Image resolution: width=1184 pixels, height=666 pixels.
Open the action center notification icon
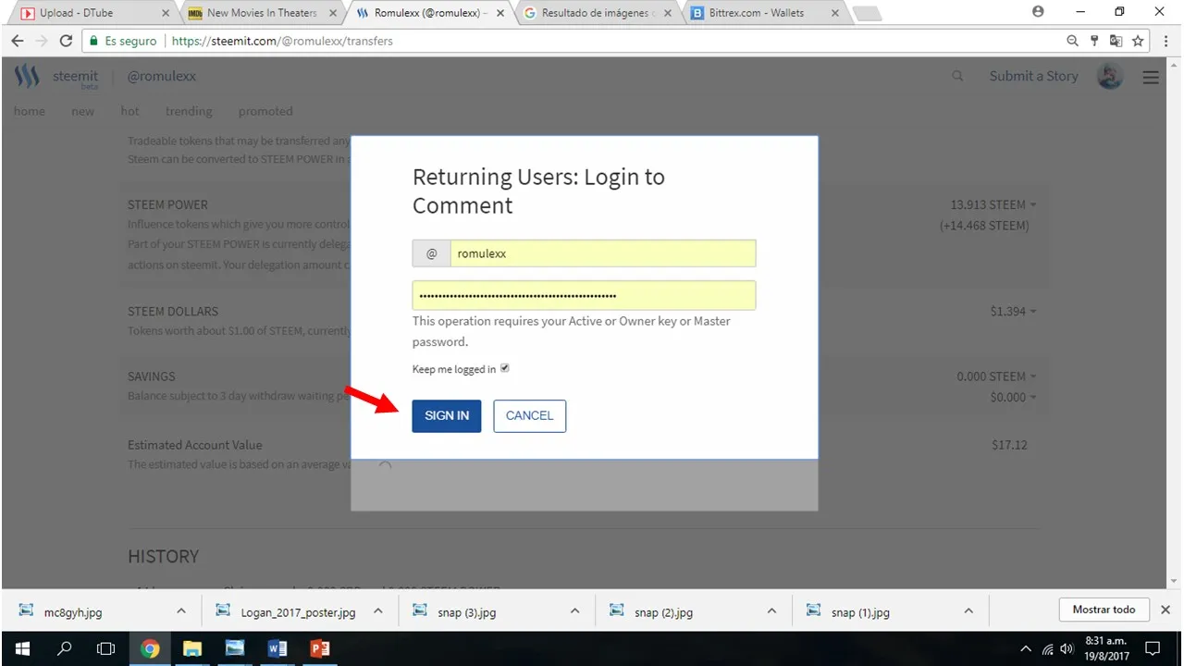click(1153, 648)
